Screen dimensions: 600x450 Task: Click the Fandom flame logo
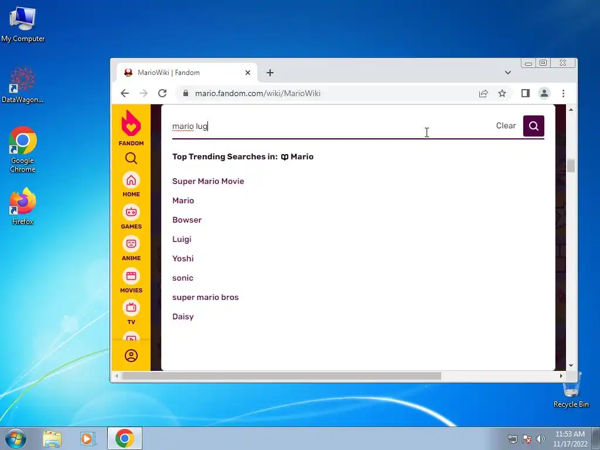131,123
